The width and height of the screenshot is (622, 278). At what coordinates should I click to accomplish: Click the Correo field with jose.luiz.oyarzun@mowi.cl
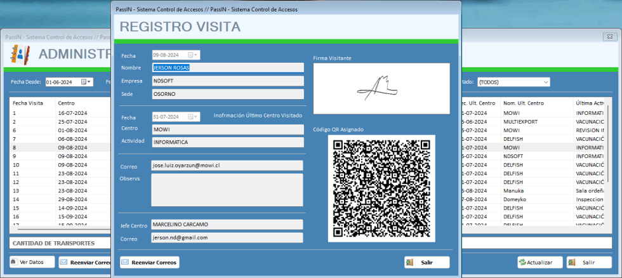pos(227,166)
